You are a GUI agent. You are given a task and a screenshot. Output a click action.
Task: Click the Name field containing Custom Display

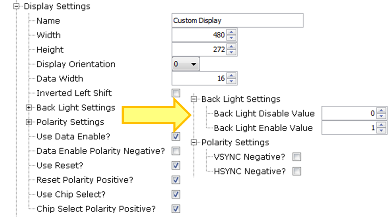237,20
